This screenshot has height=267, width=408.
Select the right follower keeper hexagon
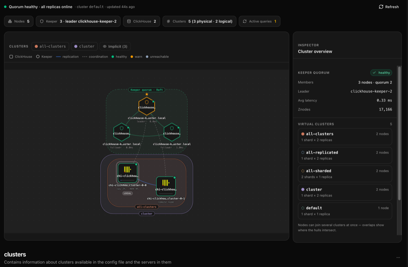172,132
